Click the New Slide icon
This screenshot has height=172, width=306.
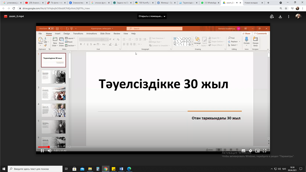[55, 39]
